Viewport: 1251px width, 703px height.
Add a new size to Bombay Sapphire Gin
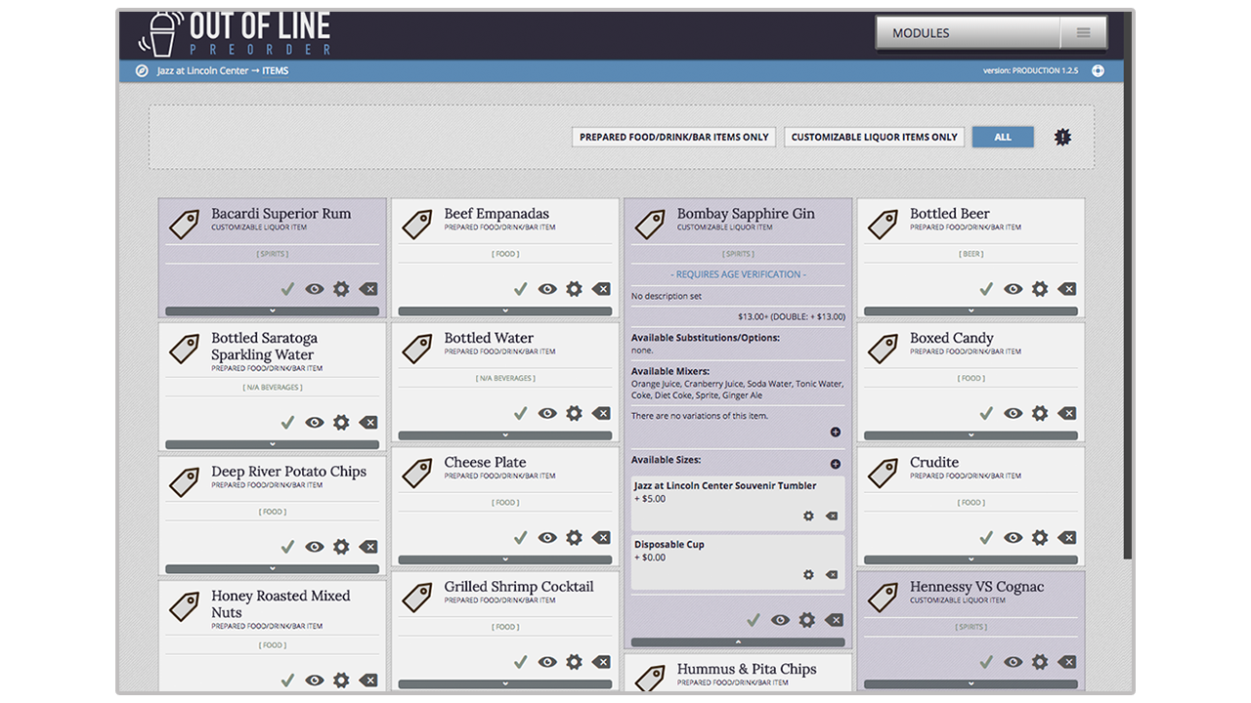point(836,464)
